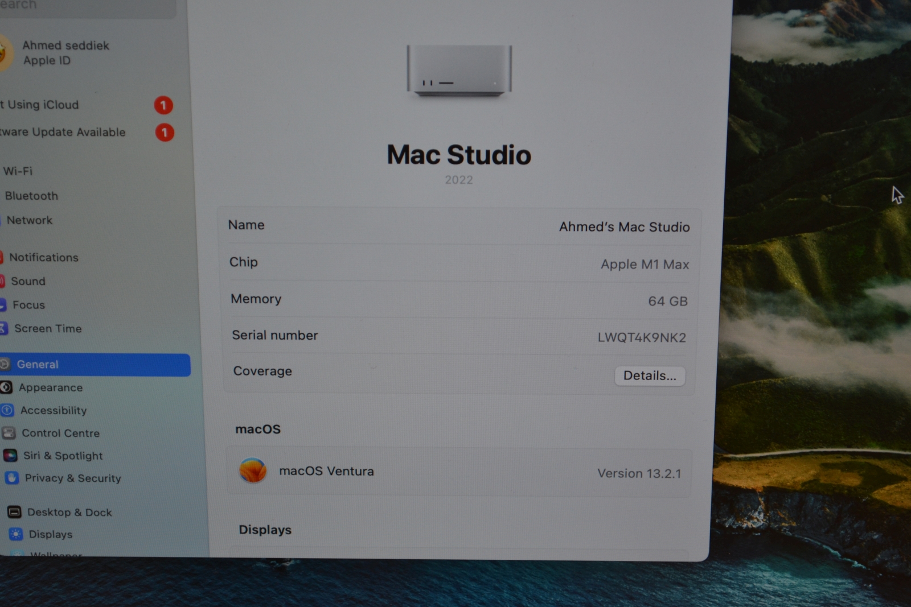Click the Appearance icon in sidebar
The image size is (911, 607).
[x=6, y=387]
